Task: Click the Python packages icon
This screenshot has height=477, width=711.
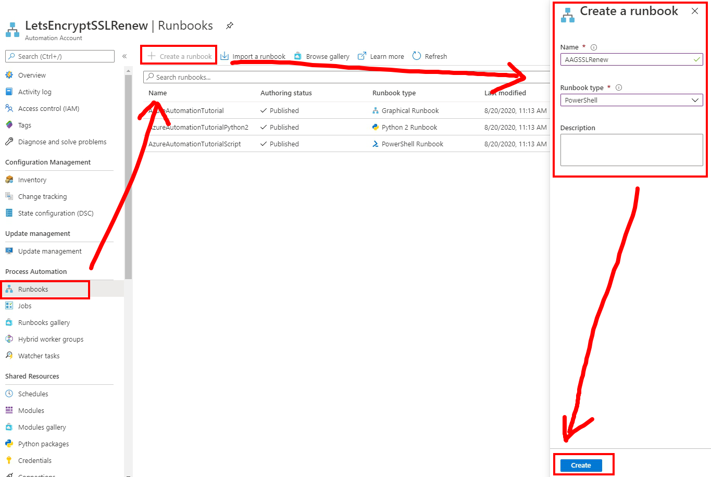Action: pyautogui.click(x=9, y=444)
